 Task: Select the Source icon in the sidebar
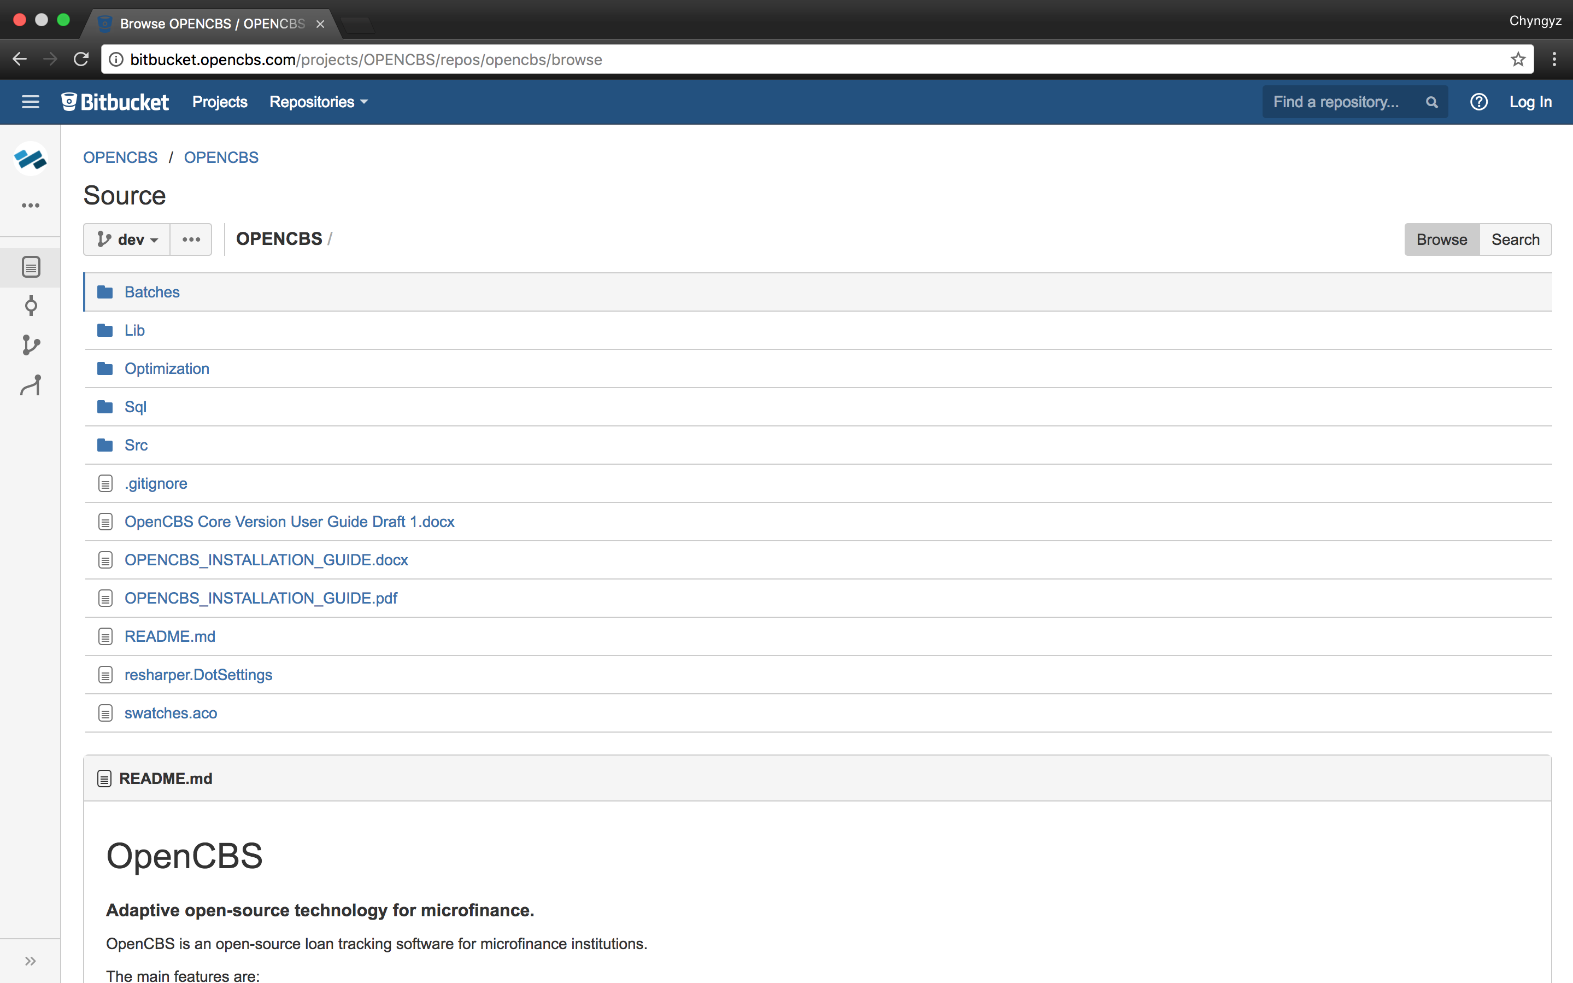31,267
